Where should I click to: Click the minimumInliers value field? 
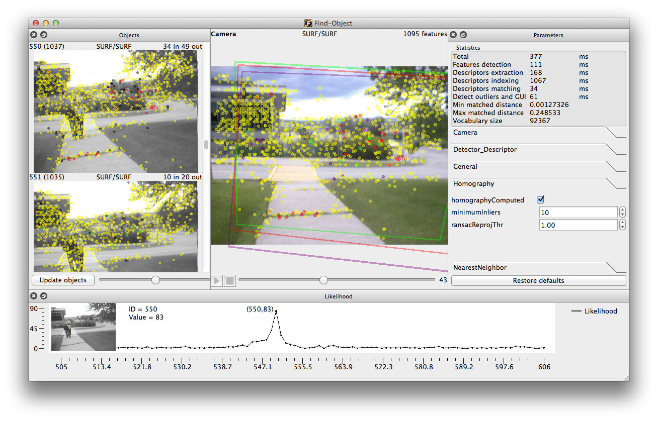[578, 213]
